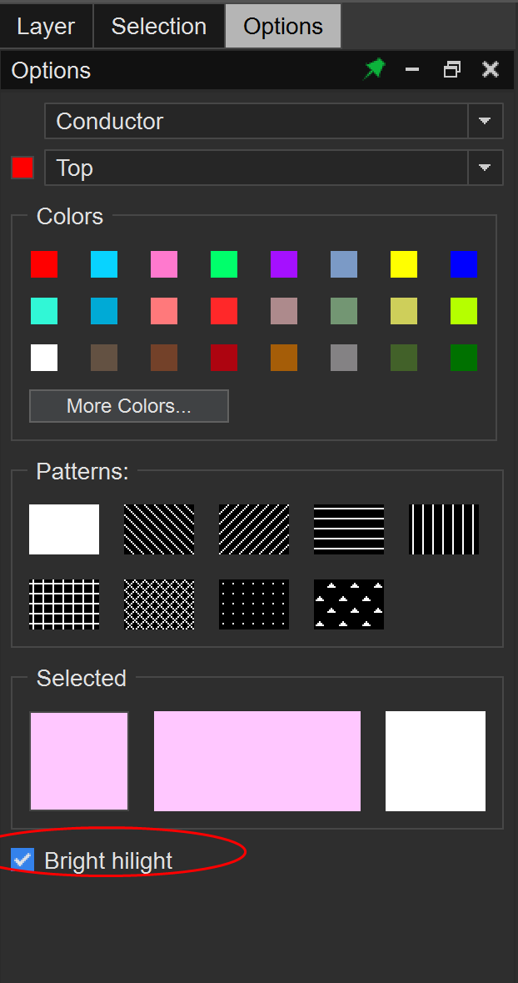The image size is (518, 983).
Task: Toggle the Bright hilight checkbox
Action: pos(23,860)
